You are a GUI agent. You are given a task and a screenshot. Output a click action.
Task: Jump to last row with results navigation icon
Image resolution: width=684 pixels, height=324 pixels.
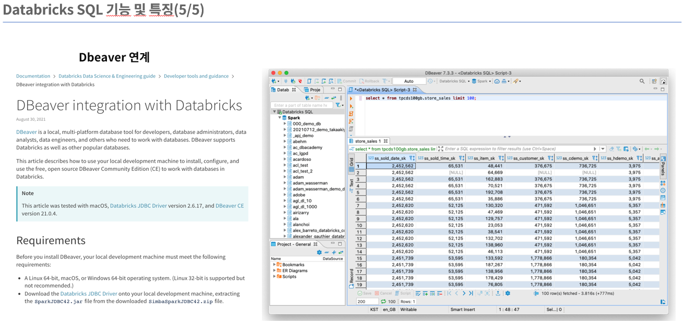click(x=471, y=293)
